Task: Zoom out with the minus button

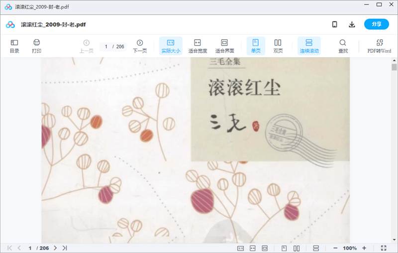Action: pos(335,248)
